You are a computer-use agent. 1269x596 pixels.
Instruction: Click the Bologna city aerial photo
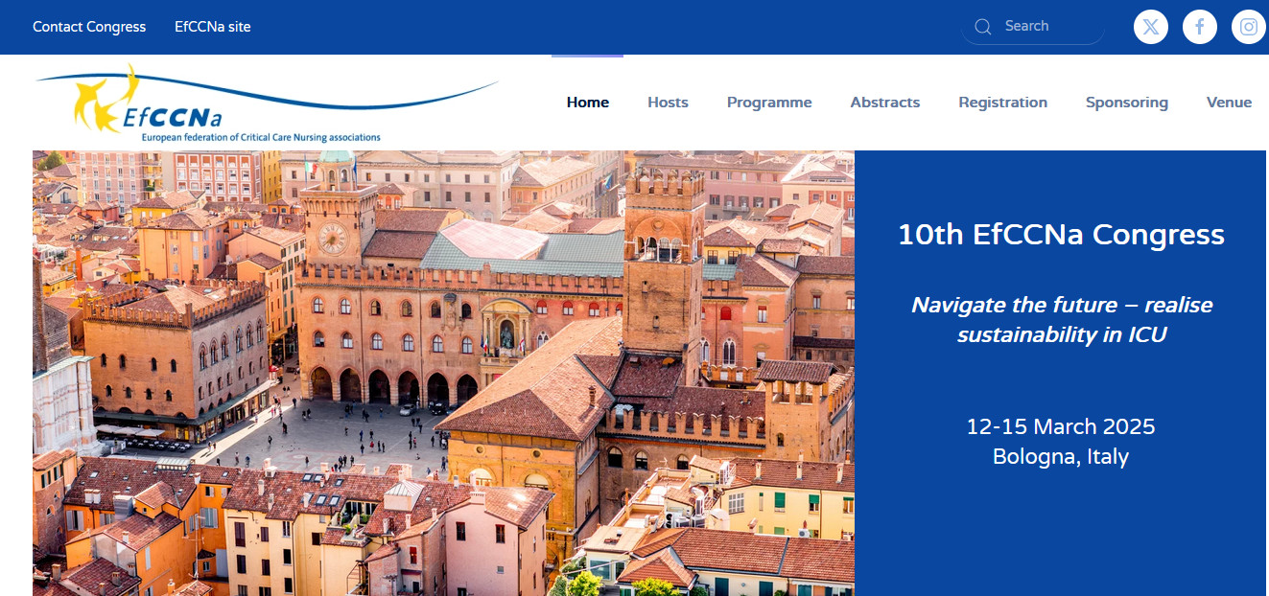point(443,374)
